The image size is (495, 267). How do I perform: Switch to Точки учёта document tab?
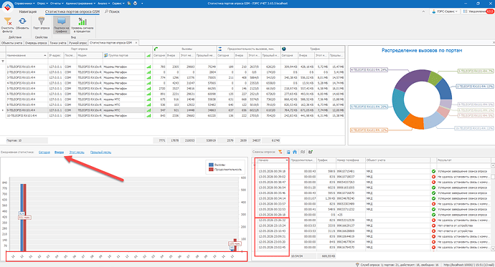point(58,43)
